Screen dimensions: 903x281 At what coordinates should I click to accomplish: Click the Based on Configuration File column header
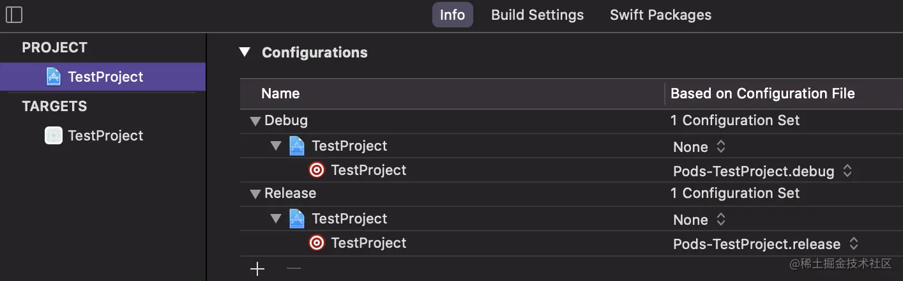(763, 94)
